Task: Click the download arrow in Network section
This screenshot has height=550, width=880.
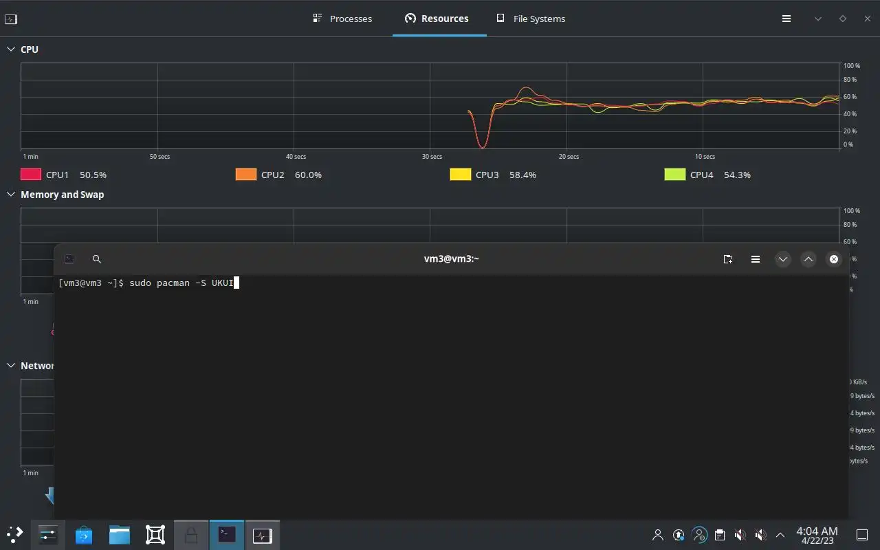Action: (49, 495)
